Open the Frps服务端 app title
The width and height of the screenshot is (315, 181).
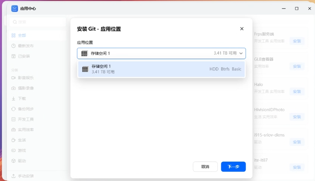pos(264,34)
